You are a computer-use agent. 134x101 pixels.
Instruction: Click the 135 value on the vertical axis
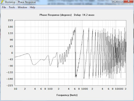[10, 33]
